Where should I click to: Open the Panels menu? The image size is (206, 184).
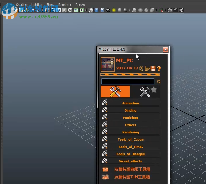(80, 5)
